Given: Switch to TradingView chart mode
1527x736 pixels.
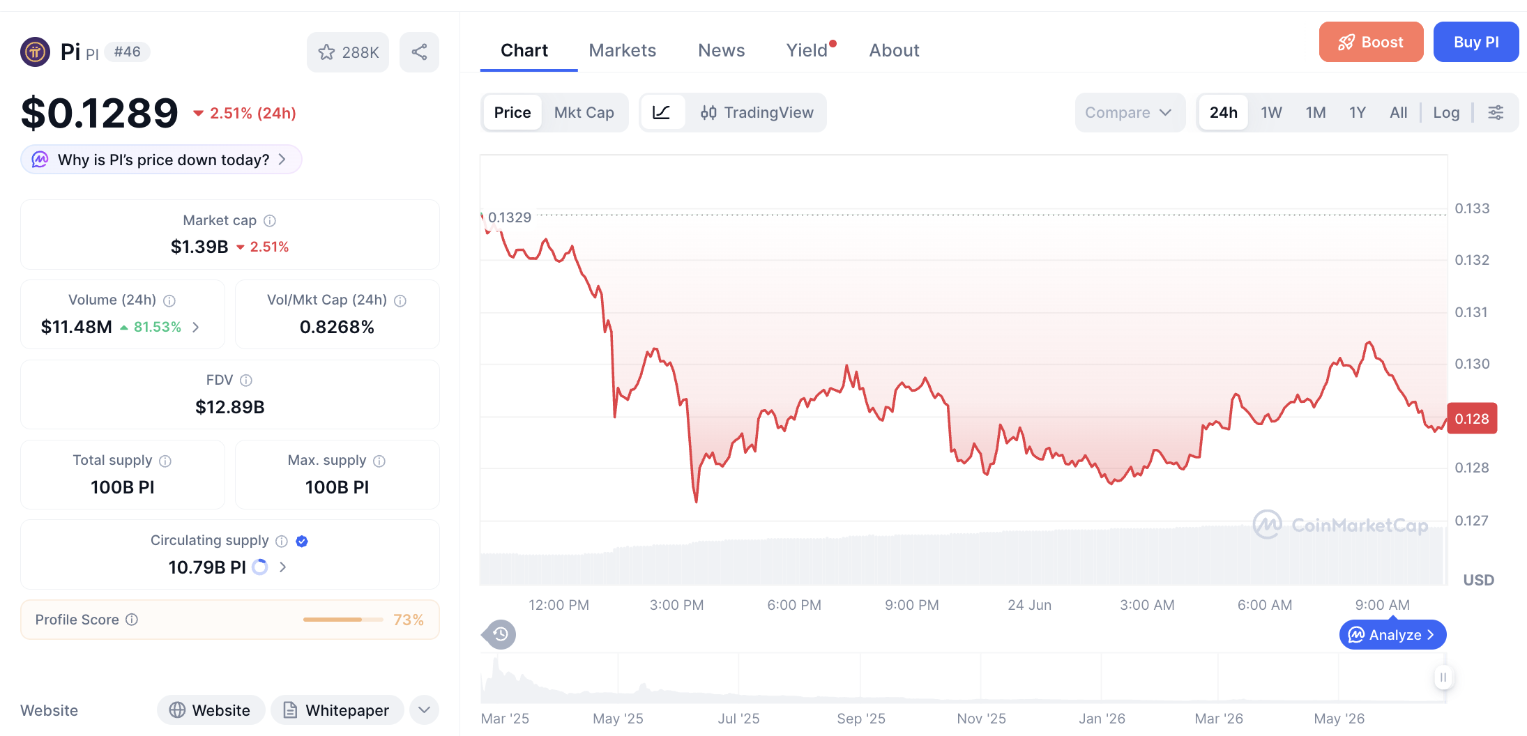Looking at the screenshot, I should [757, 112].
